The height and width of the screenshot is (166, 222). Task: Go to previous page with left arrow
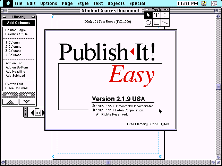point(32,113)
